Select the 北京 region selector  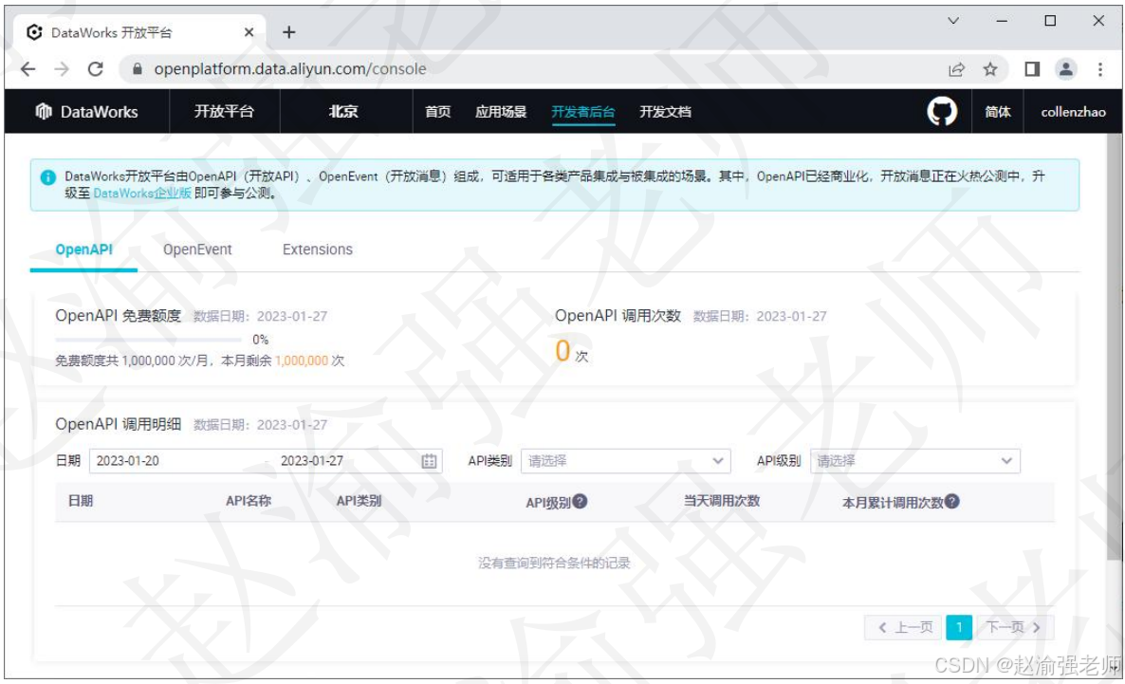[343, 112]
